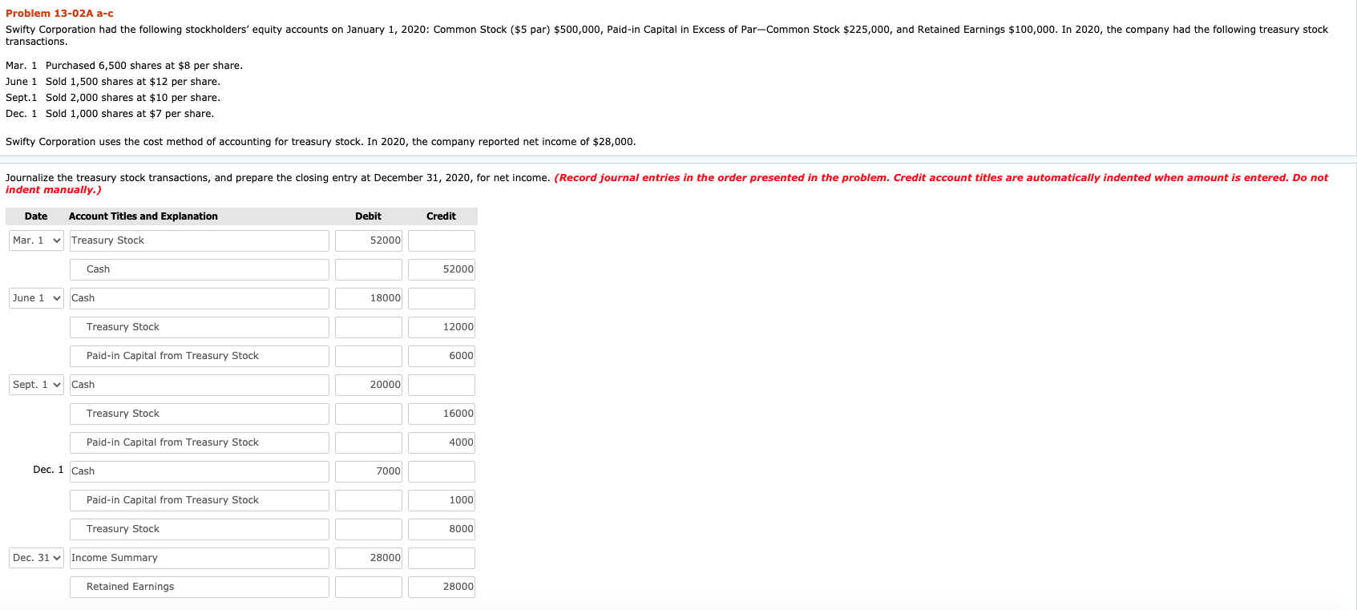Click the credit field showing 12000
This screenshot has height=610, width=1357.
[442, 327]
